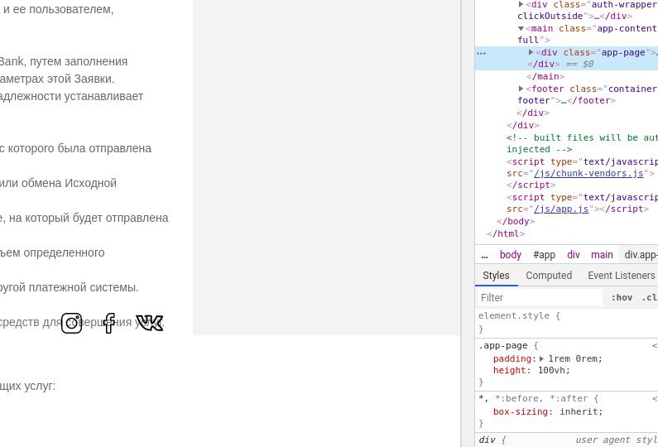658x447 pixels.
Task: Open the Instagram social icon
Action: pyautogui.click(x=71, y=323)
